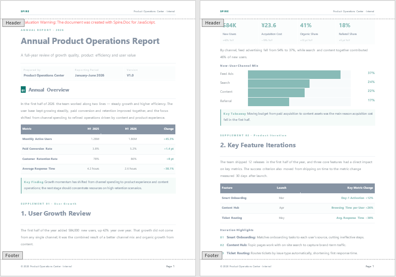Click the "18%" referral share figure

(x=345, y=25)
